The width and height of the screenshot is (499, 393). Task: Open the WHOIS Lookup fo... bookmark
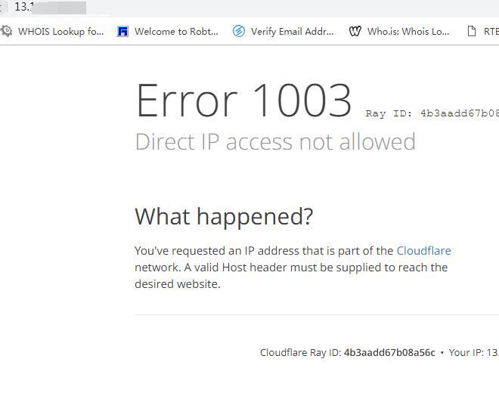(x=60, y=31)
